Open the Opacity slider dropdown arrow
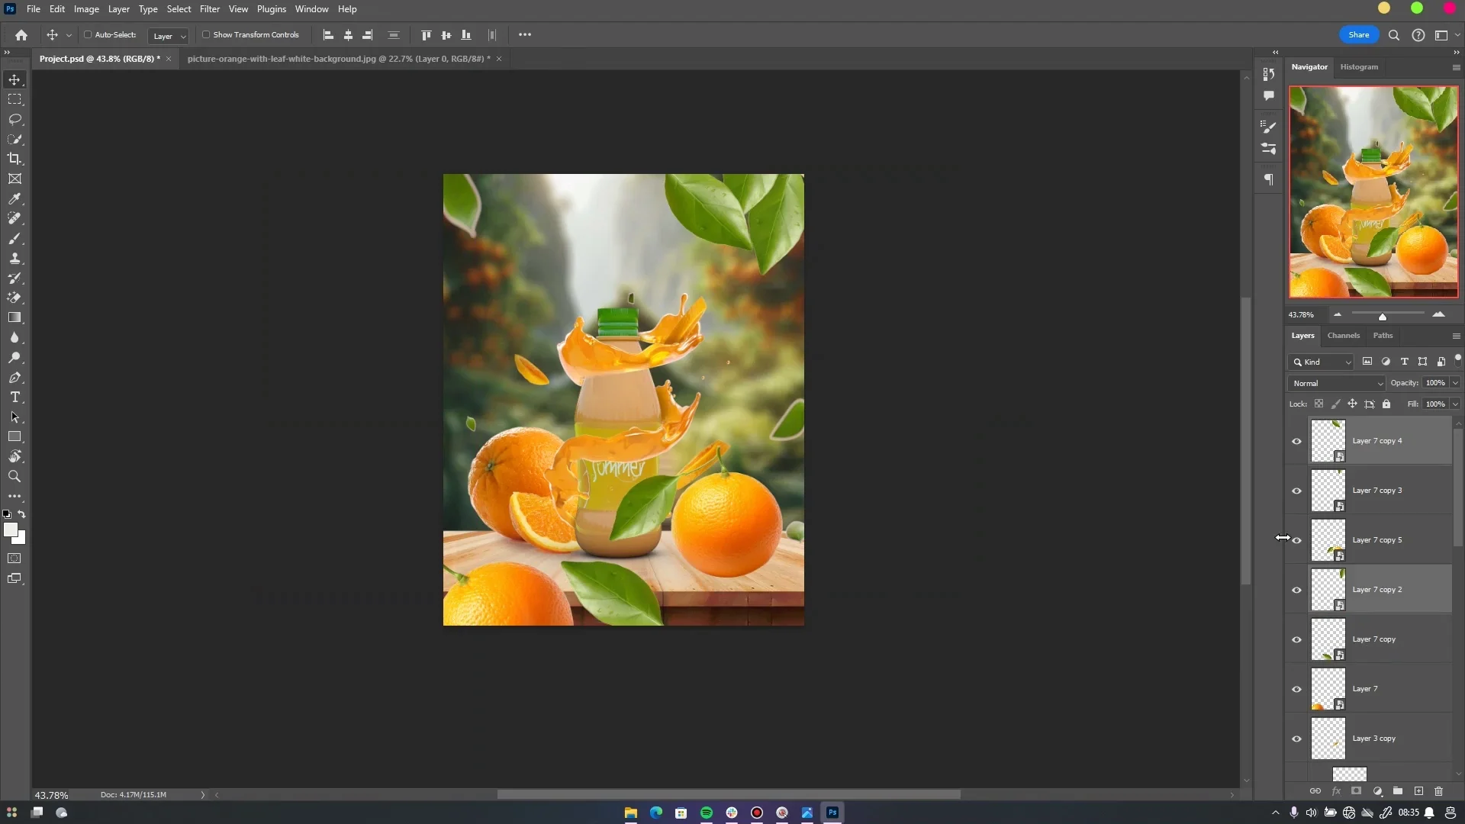Image resolution: width=1465 pixels, height=824 pixels. pos(1455,383)
